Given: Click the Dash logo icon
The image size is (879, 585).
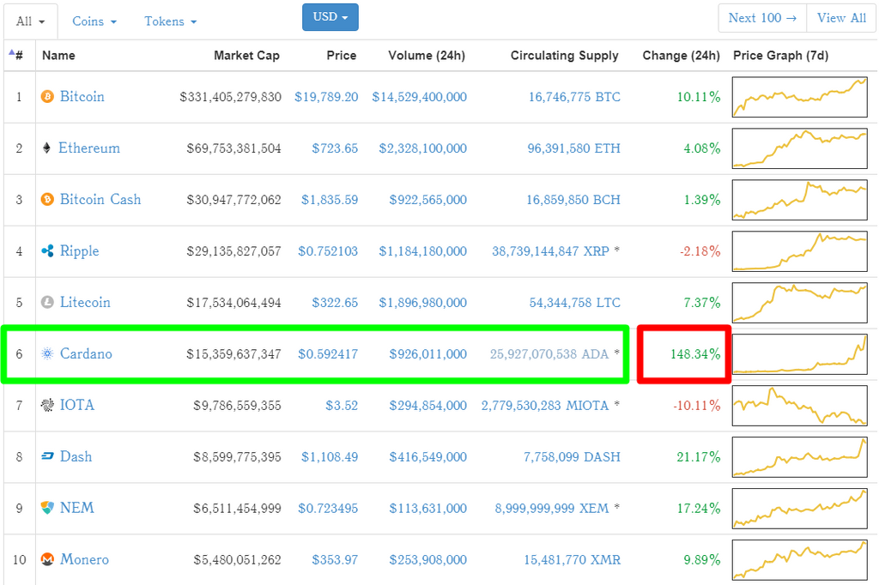Looking at the screenshot, I should click(48, 456).
